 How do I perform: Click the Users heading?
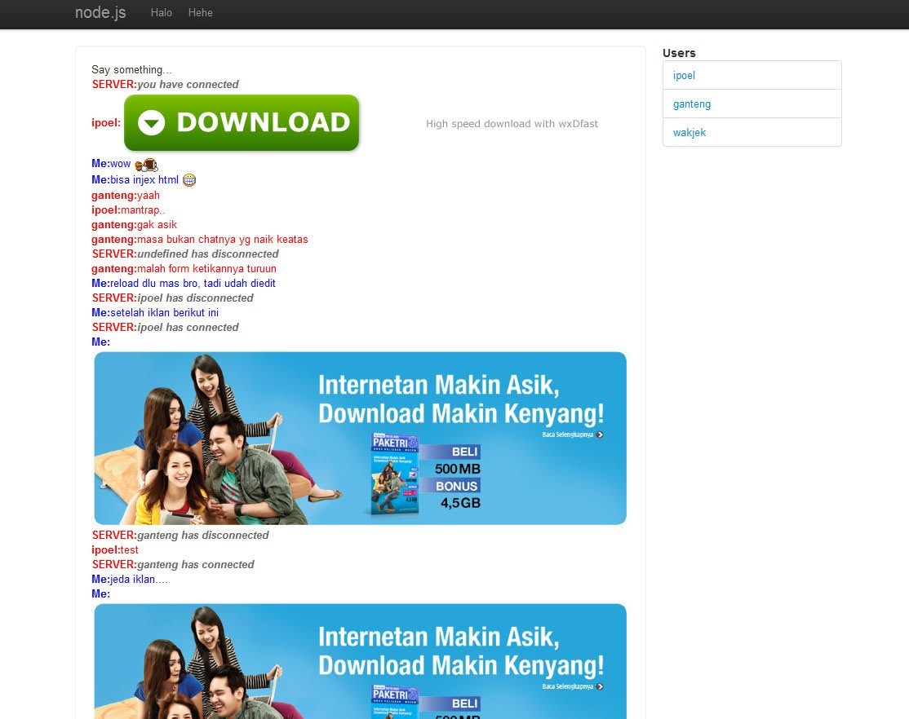679,53
